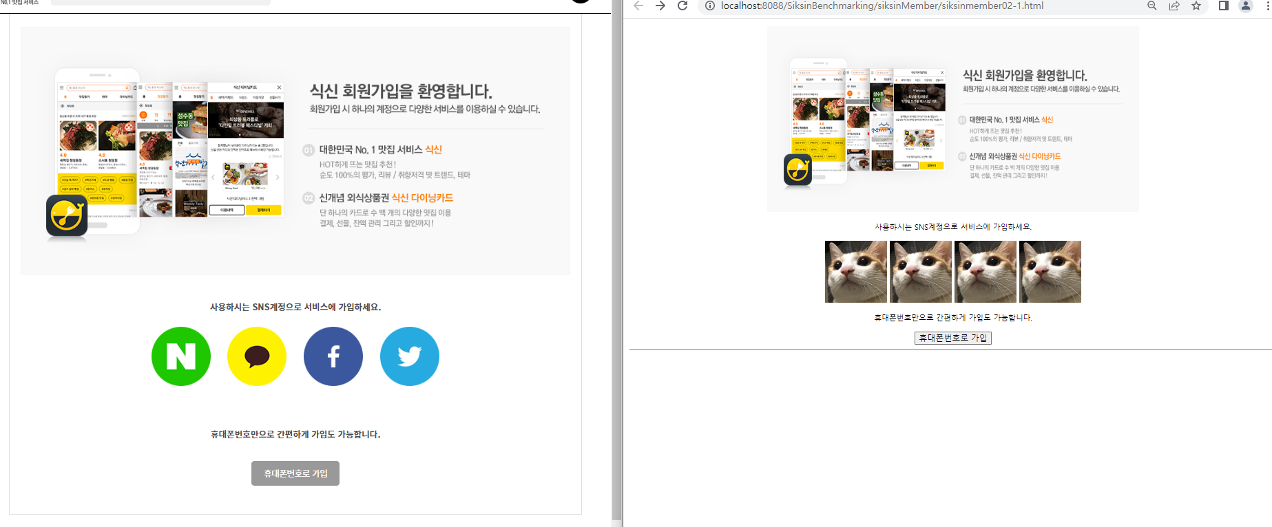Bookmark this tab with the star

(1196, 6)
